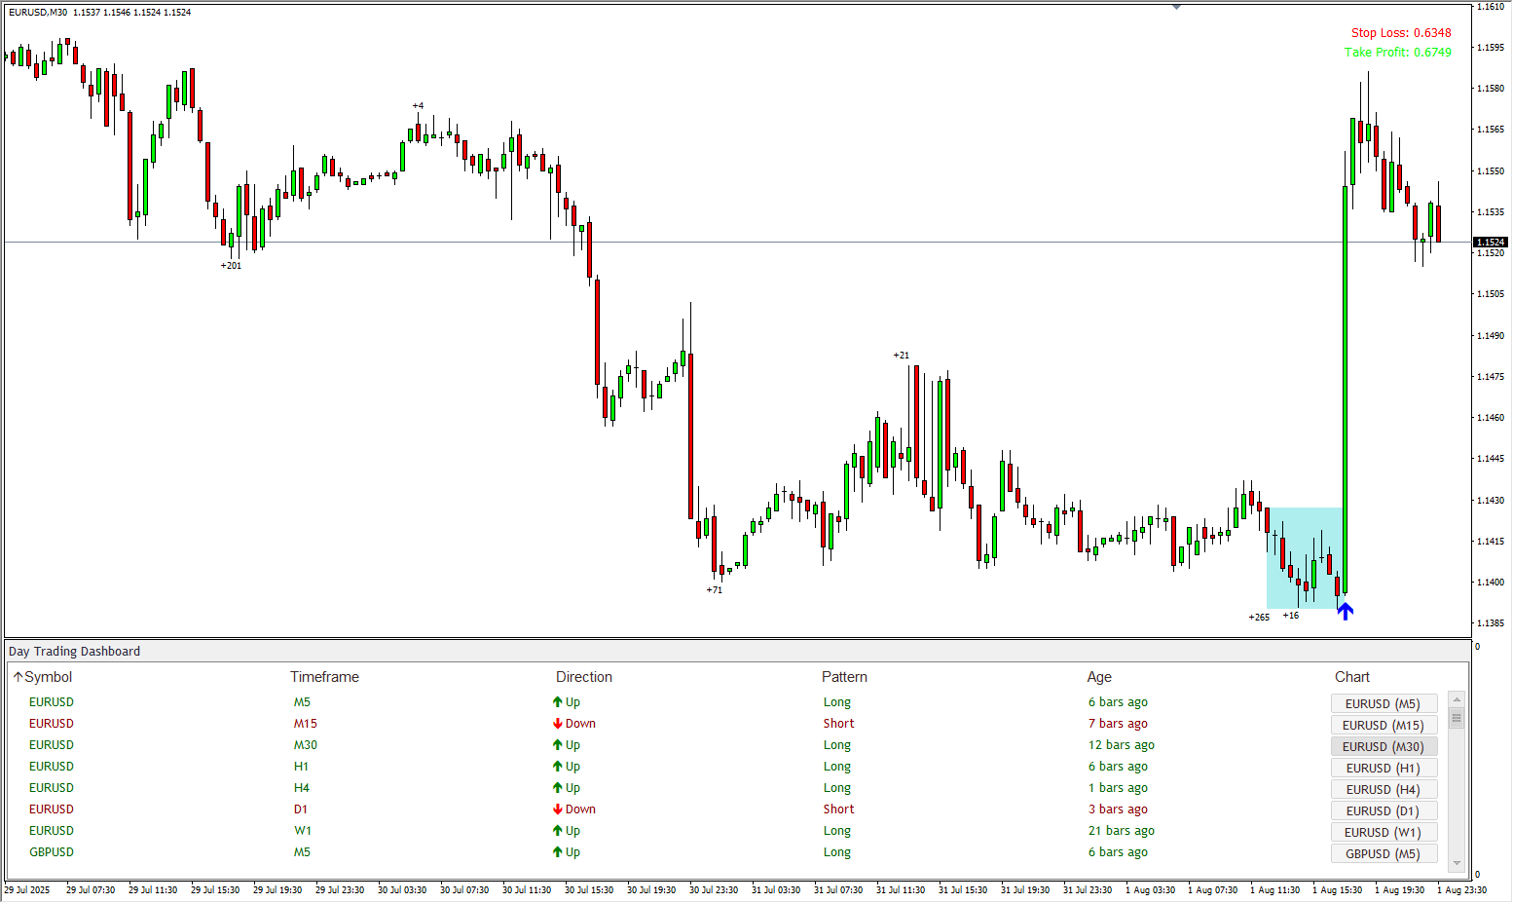Click the green Up arrow in W1 row
Screen dimensions: 1513x903
[558, 831]
